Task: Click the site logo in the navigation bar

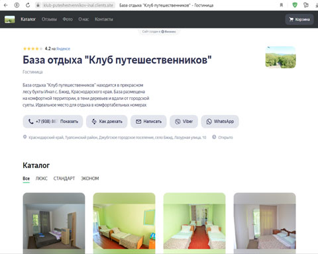Action: (x=10, y=19)
